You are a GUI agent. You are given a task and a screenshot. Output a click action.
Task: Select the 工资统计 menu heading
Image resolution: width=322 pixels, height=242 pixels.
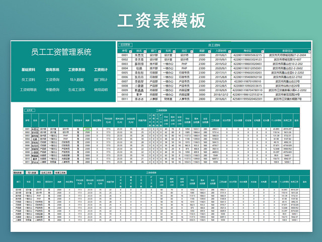point(101,70)
